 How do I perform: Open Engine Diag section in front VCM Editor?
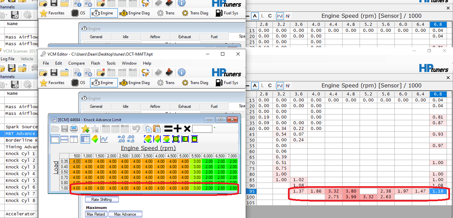[x=135, y=83]
